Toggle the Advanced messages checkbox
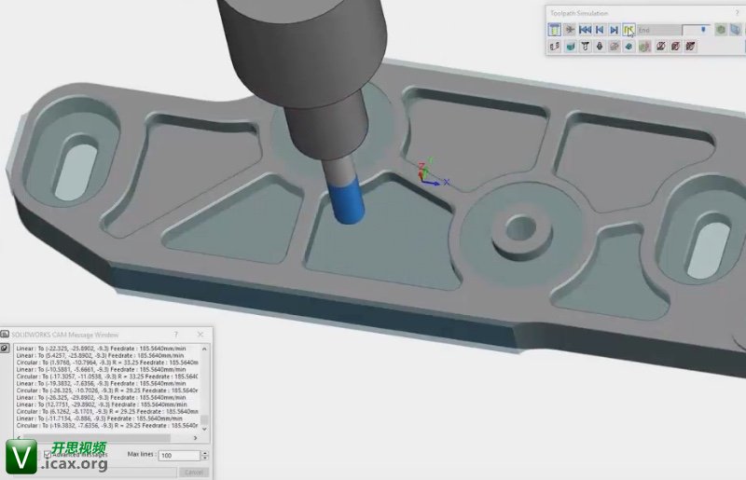The image size is (746, 480). (48, 454)
